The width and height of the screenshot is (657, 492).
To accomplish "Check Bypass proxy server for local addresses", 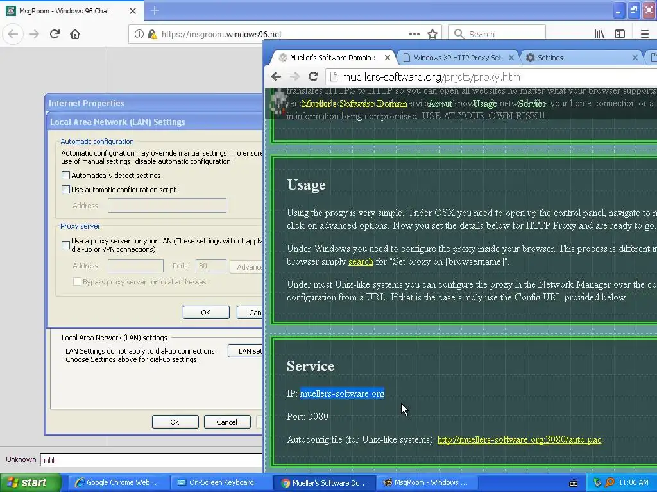I will click(x=77, y=282).
